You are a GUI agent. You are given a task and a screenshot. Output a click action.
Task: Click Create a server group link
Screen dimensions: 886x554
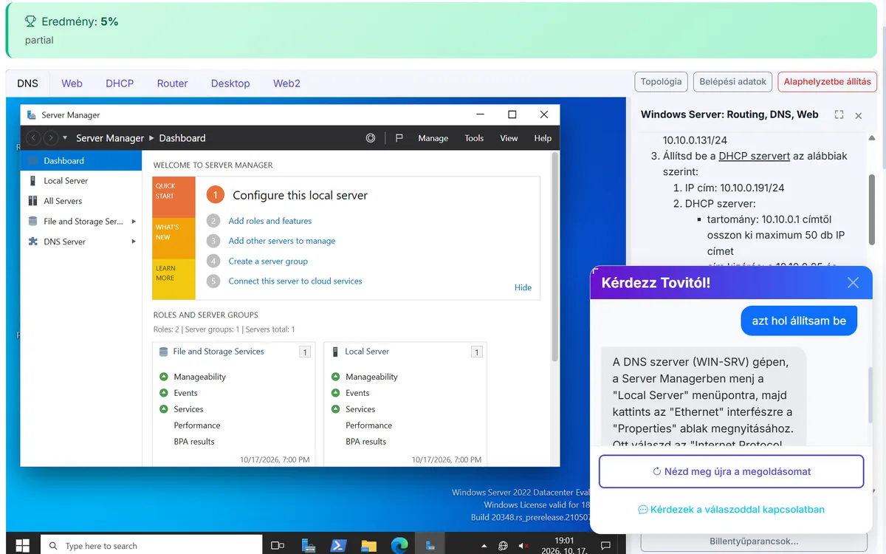tap(268, 261)
